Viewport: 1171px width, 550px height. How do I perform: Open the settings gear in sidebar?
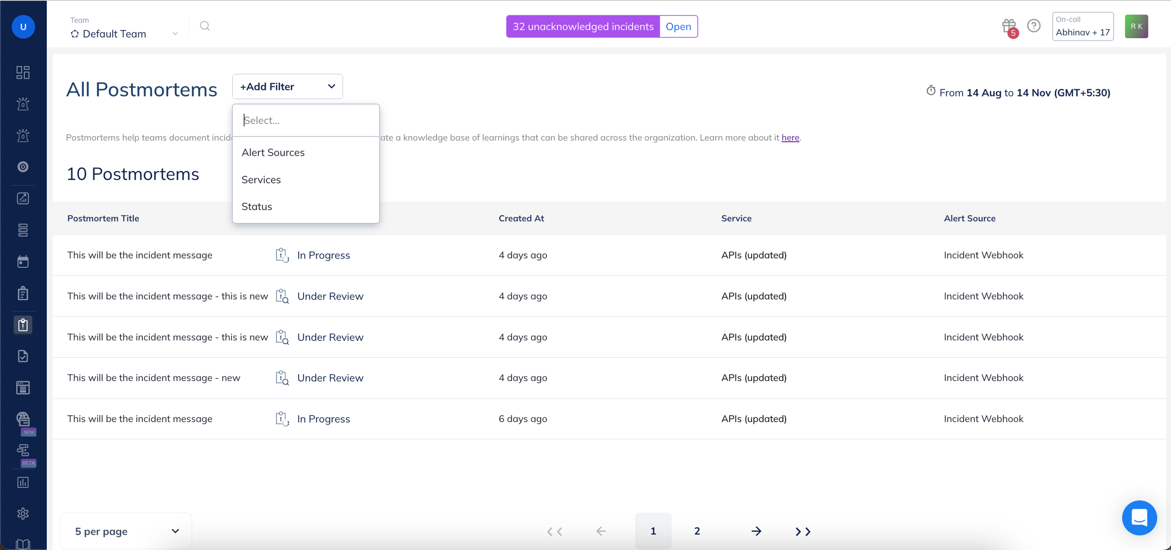[23, 513]
